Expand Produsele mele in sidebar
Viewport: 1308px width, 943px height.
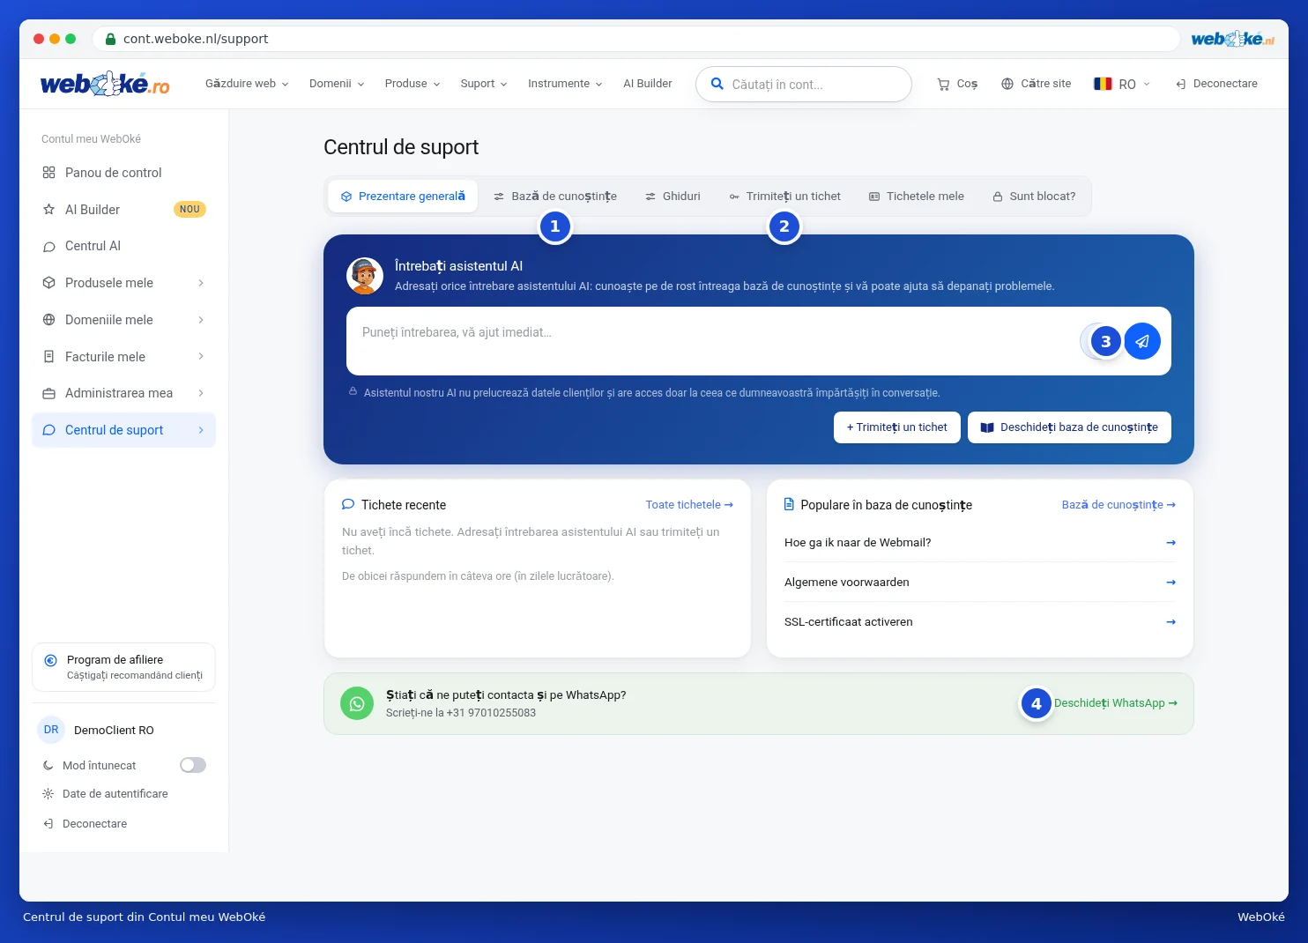point(123,283)
